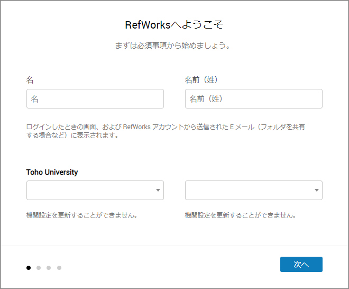Click the 名 label above the first field

click(x=30, y=80)
